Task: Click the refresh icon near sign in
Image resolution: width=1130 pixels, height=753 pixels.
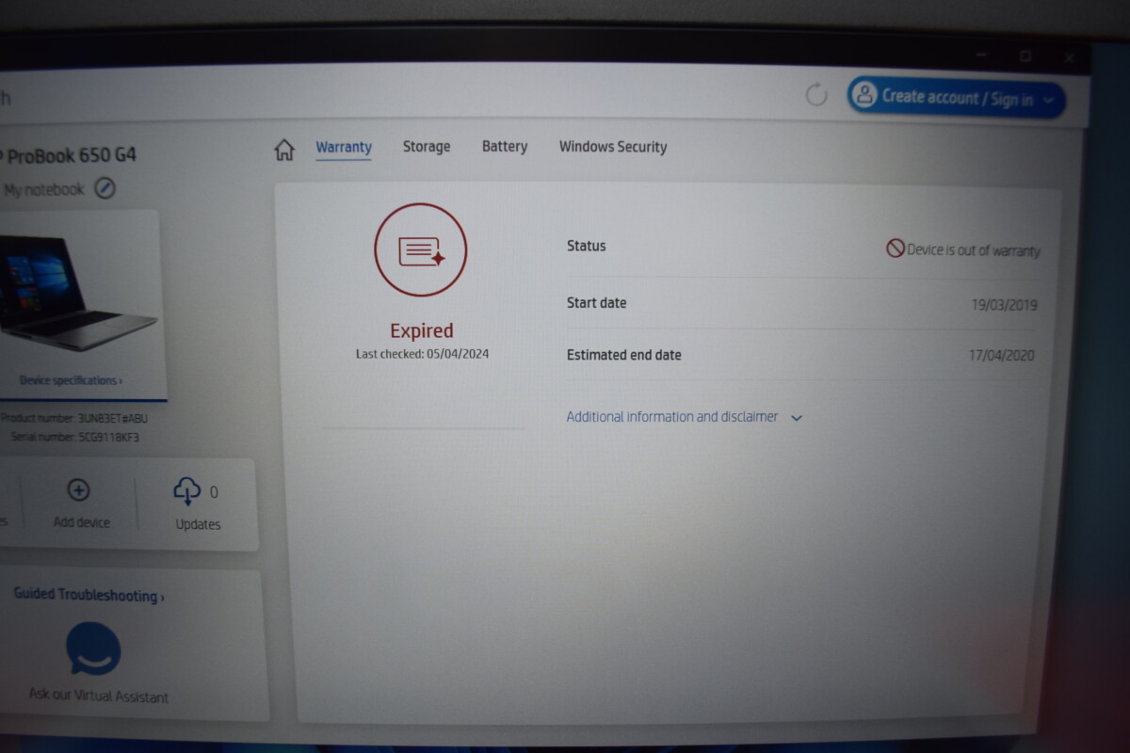Action: coord(816,94)
